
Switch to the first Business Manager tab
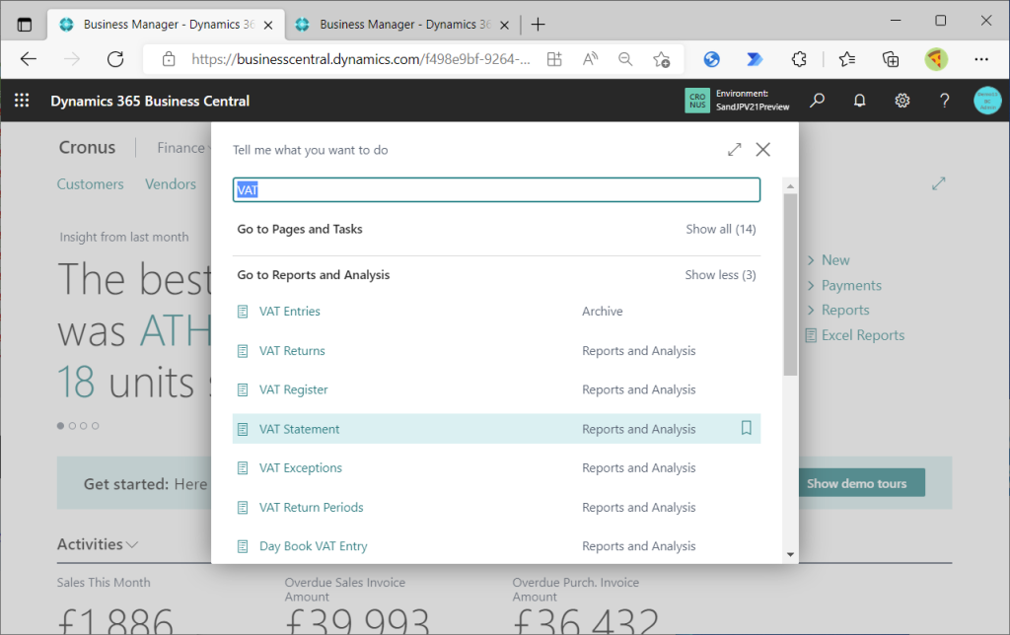[x=166, y=25]
